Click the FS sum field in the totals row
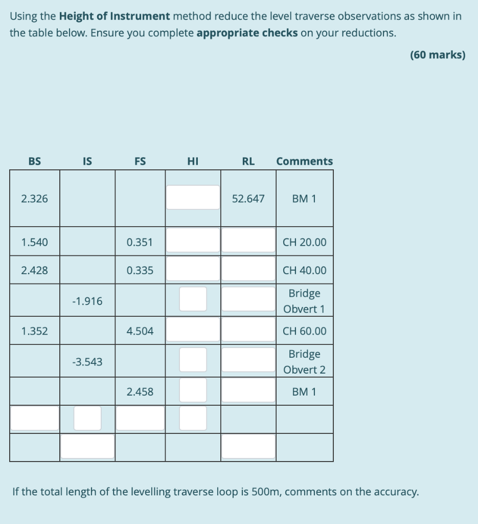 (x=140, y=418)
